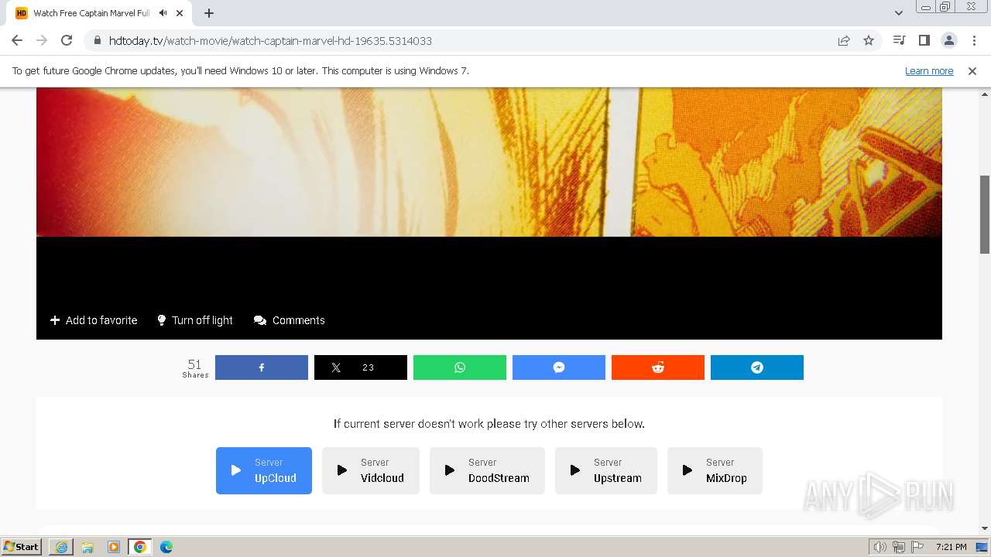
Task: Click the address bar URL
Action: [270, 40]
